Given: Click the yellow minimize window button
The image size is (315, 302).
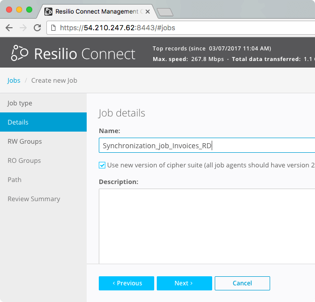Looking at the screenshot, I should tap(19, 10).
